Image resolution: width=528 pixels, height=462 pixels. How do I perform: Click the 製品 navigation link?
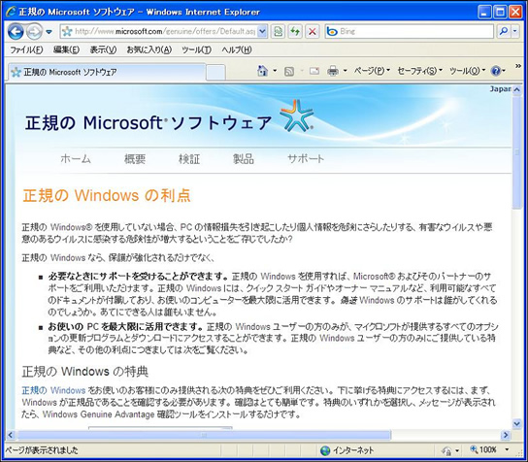[x=244, y=158]
